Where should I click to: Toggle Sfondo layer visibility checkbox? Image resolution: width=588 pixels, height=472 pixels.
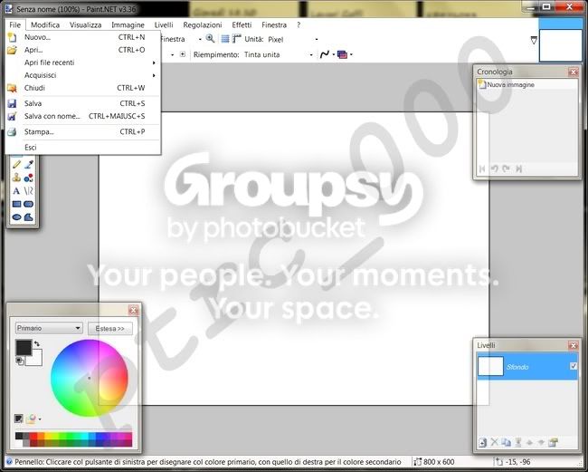click(x=574, y=366)
